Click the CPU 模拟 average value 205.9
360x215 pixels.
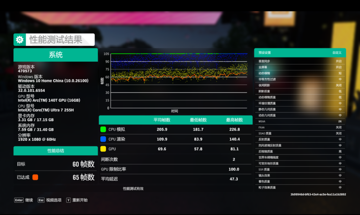click(x=162, y=130)
